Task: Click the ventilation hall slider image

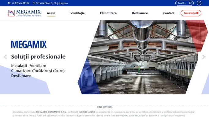Action: click(143, 57)
